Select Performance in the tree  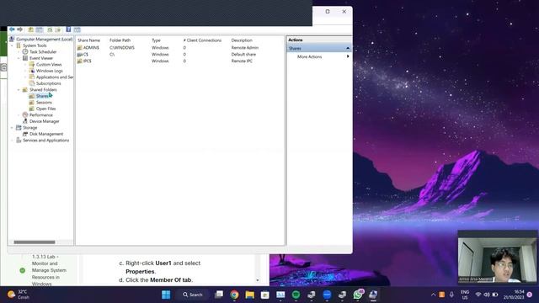41,115
